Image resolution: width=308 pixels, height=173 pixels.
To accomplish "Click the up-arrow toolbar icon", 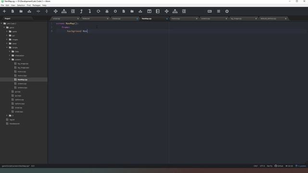I will (x=81, y=12).
